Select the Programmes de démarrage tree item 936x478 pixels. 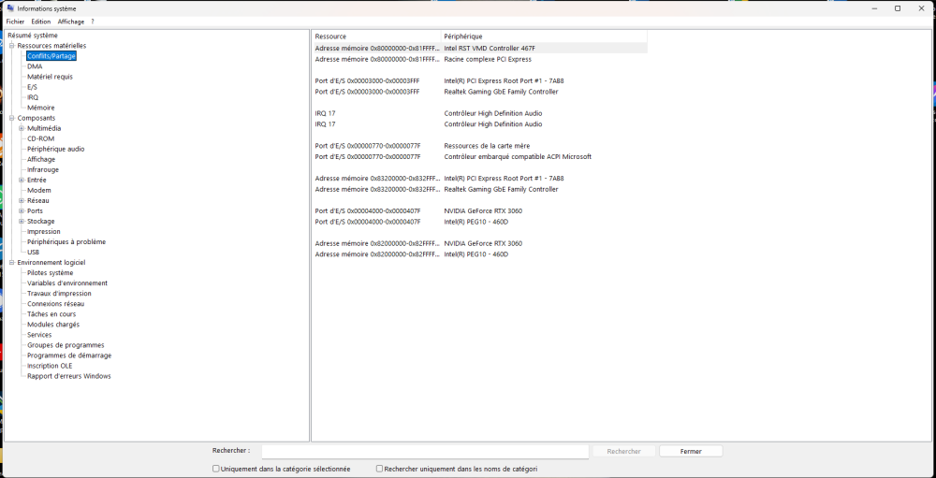coord(69,355)
